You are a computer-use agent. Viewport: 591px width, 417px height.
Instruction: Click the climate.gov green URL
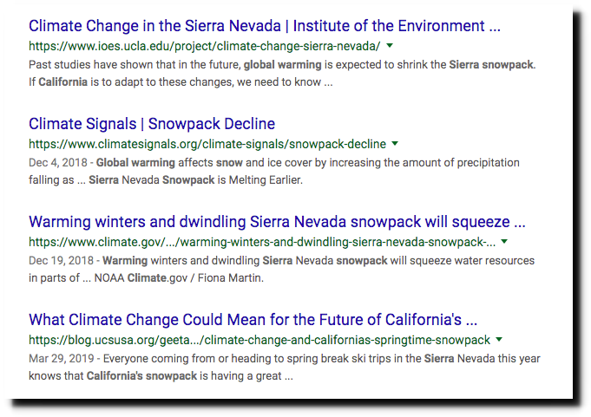pos(262,242)
